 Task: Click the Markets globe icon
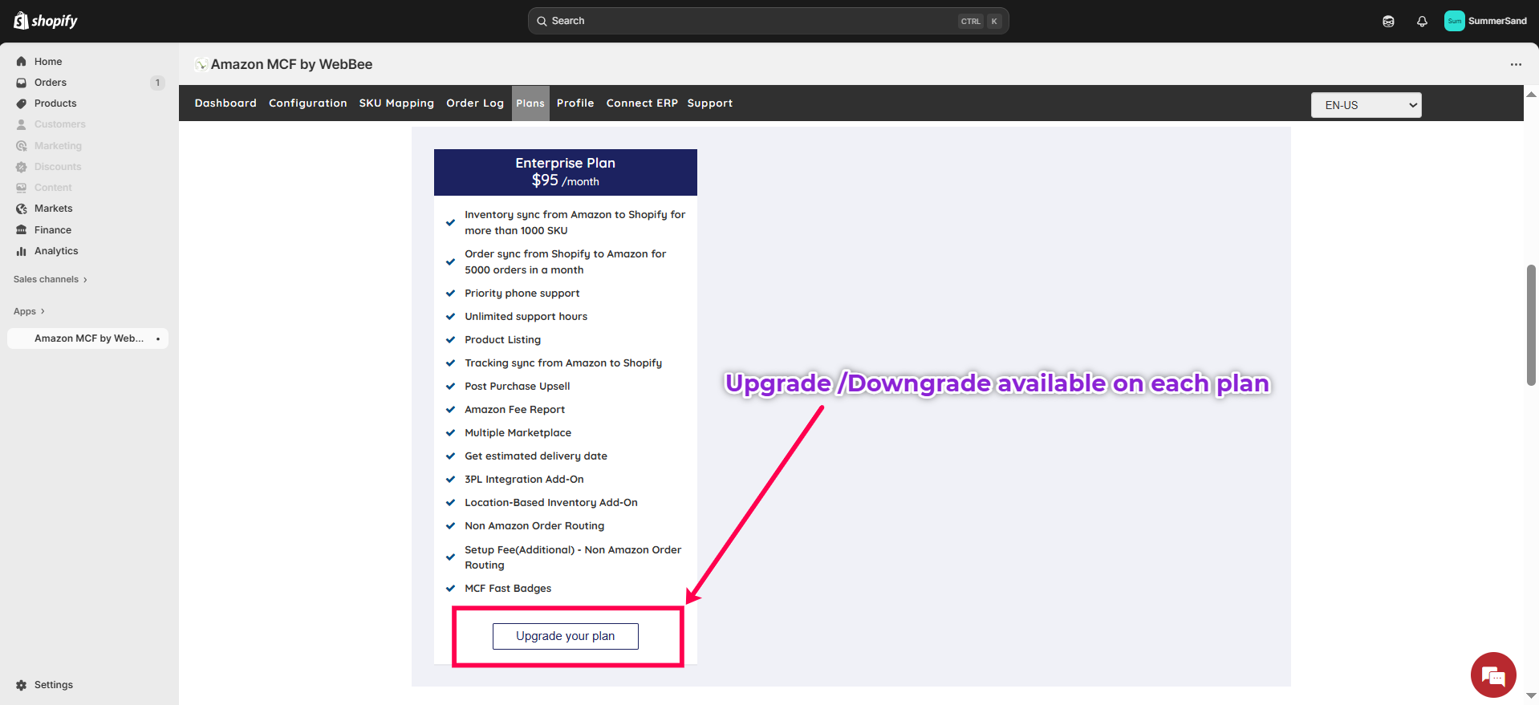(x=22, y=209)
